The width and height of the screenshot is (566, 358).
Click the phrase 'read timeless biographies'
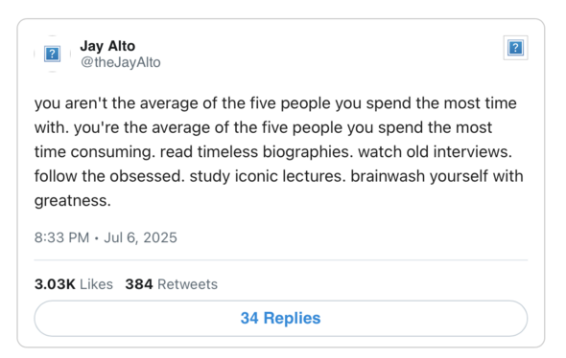256,152
